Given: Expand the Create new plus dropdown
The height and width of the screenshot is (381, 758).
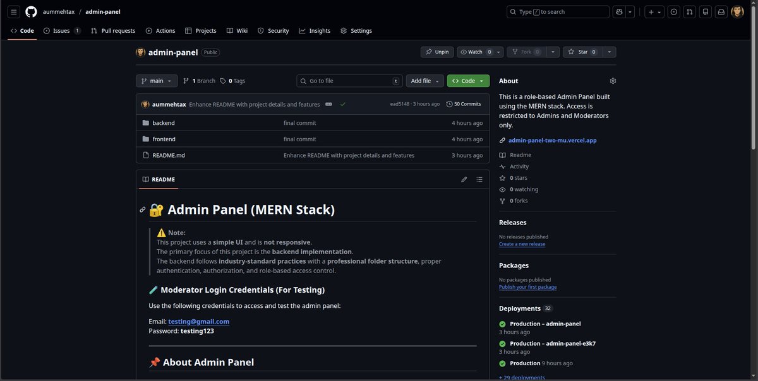Looking at the screenshot, I should pos(654,12).
